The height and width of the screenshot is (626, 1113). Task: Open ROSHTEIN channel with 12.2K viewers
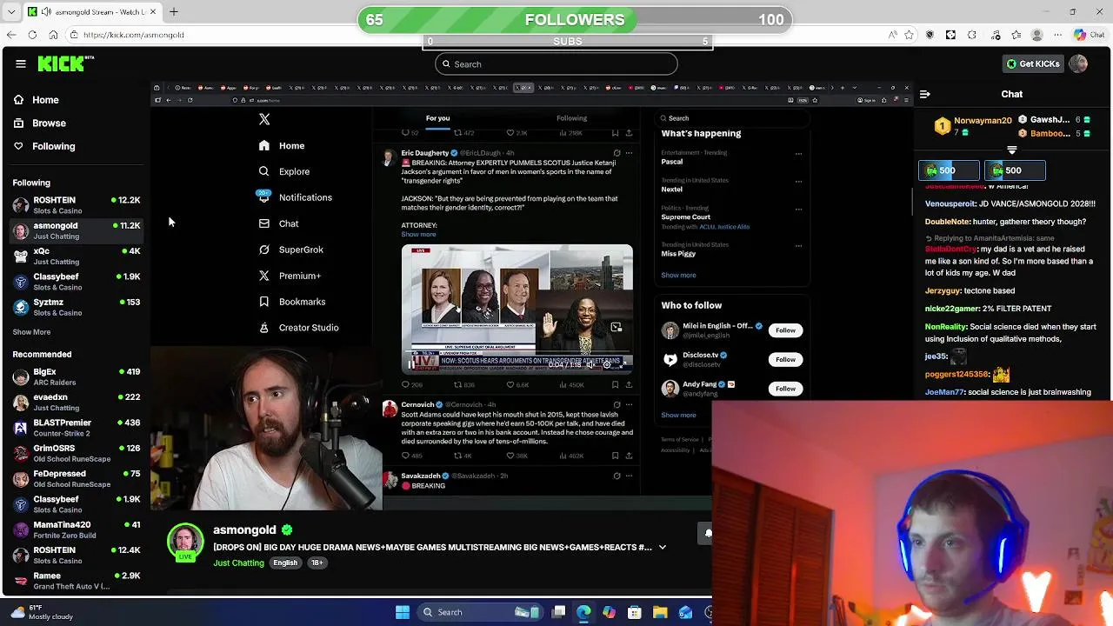click(77, 205)
